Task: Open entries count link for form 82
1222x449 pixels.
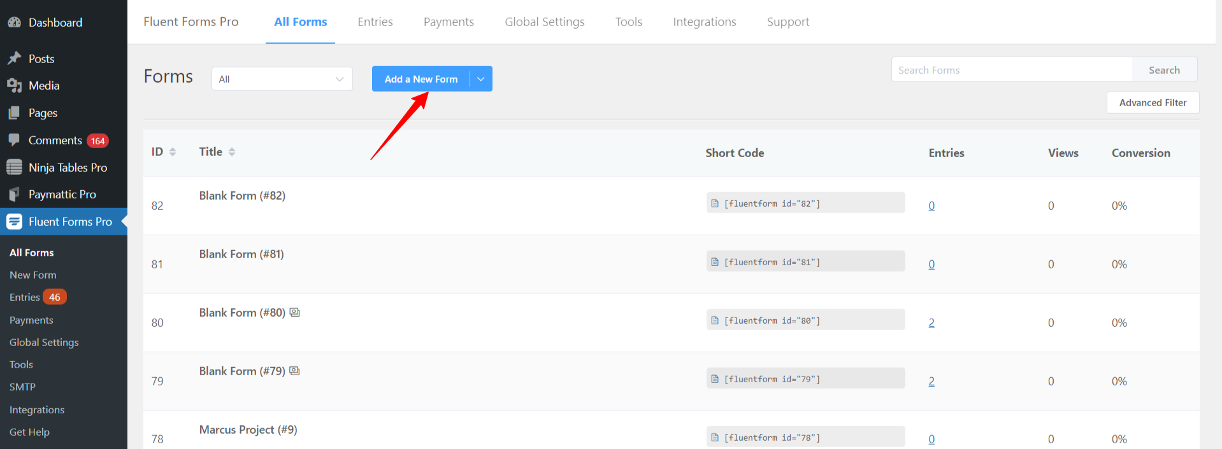Action: pos(931,205)
